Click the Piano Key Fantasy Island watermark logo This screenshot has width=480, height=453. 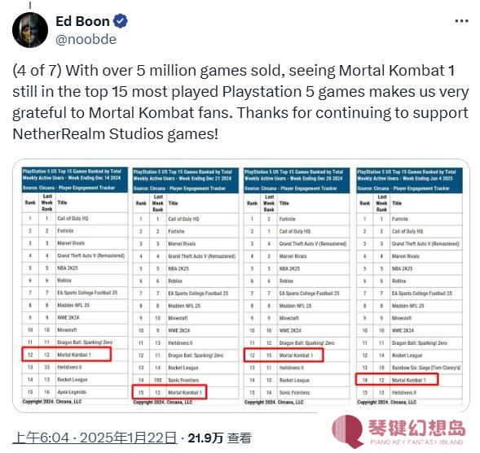tap(347, 431)
